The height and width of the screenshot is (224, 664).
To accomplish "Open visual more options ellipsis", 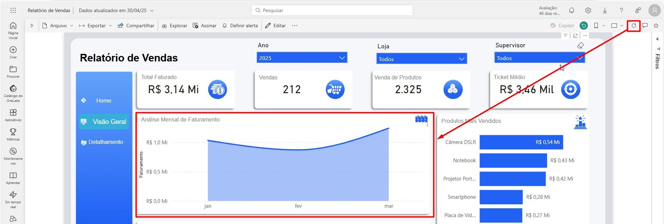I will pos(585,36).
